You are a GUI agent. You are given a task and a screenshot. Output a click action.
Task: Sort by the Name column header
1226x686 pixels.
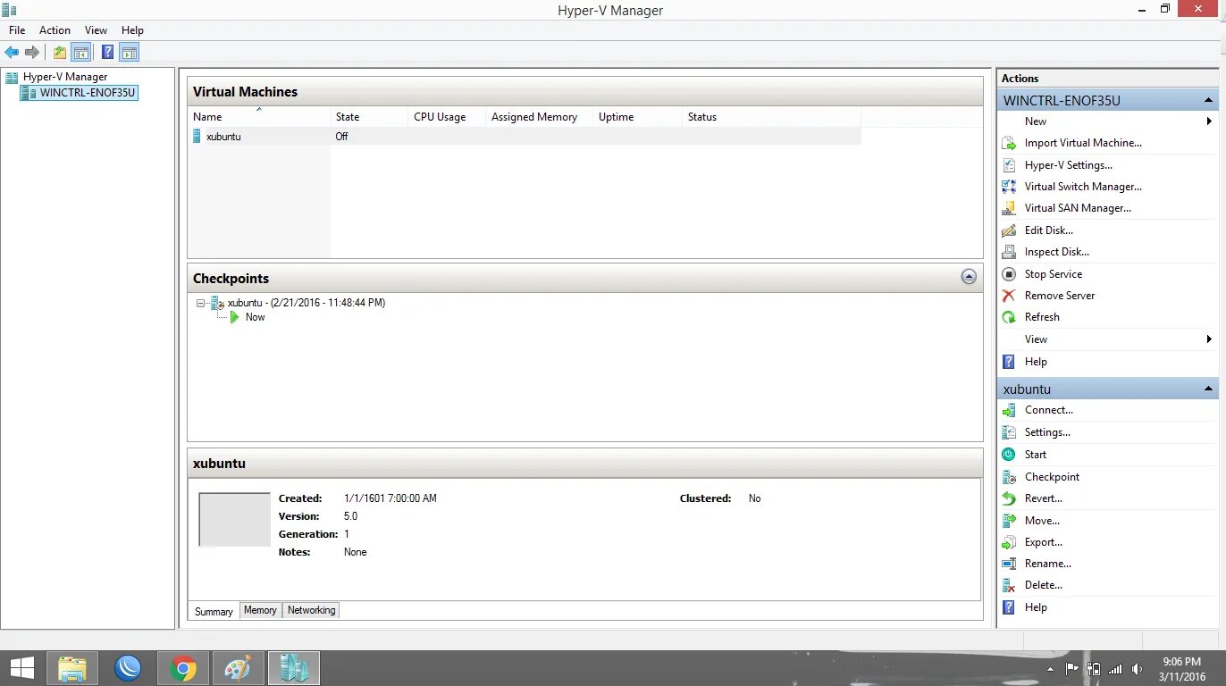(x=259, y=117)
